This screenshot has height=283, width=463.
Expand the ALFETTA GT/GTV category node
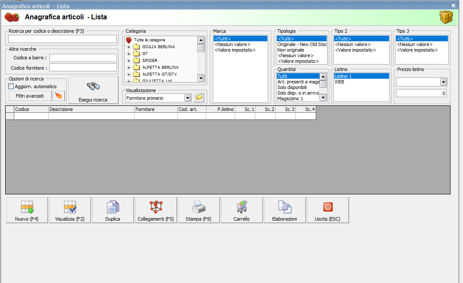pyautogui.click(x=129, y=74)
